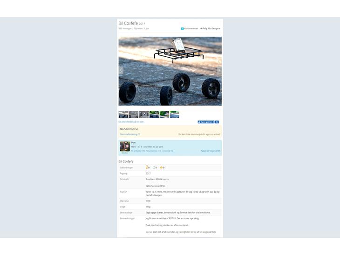The height and width of the screenshot is (255, 340).
Task: Open the Stemmefordeling vote distribution link
Action: tap(130, 134)
